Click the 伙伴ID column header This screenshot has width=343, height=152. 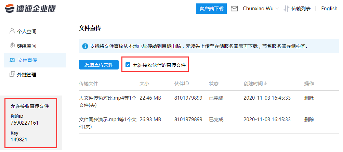point(182,84)
